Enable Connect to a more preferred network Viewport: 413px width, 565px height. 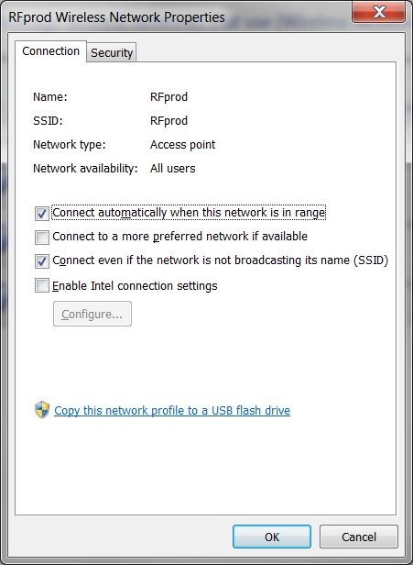[x=42, y=237]
